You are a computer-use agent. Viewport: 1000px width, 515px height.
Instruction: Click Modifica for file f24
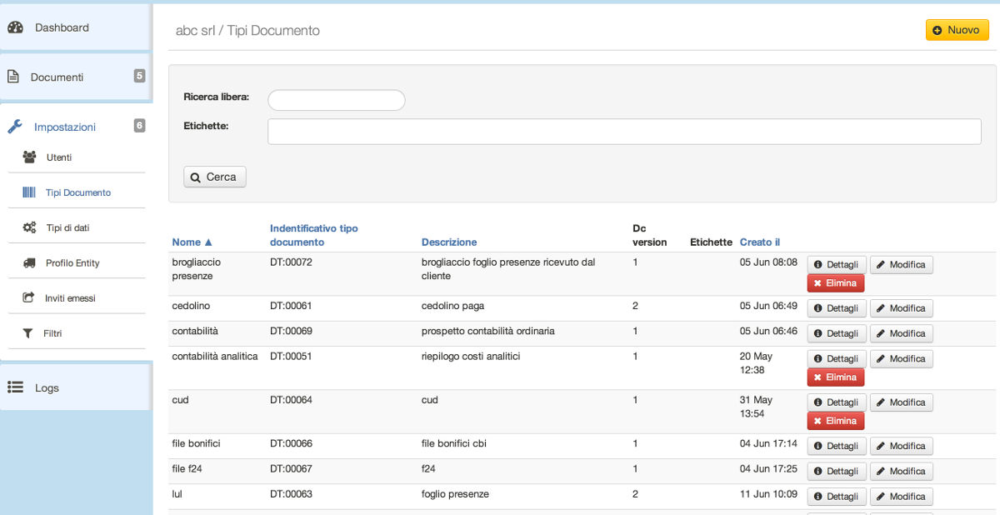(902, 471)
